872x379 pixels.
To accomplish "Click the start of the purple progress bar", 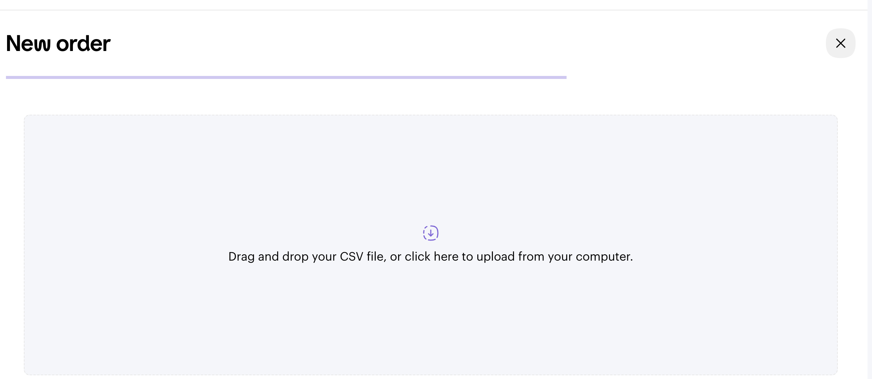I will (x=9, y=77).
